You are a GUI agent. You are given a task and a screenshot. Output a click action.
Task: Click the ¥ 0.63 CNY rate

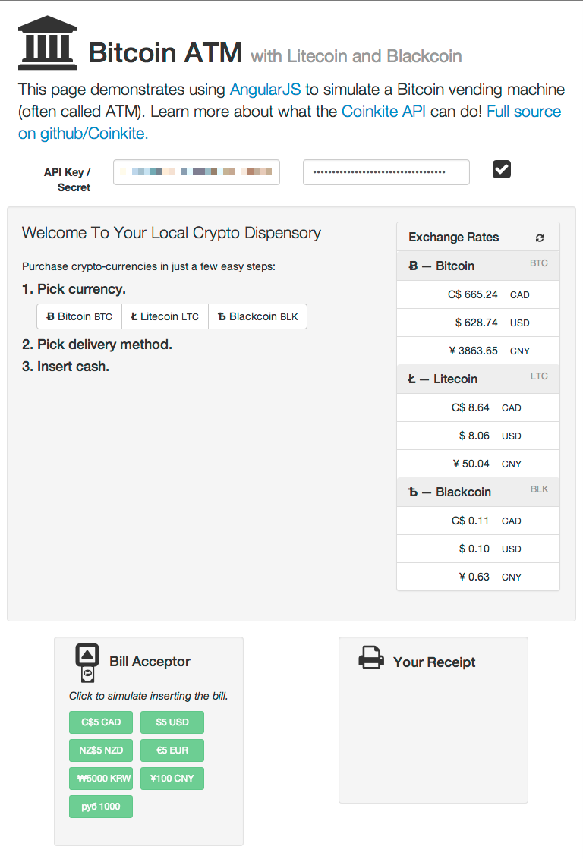[477, 577]
